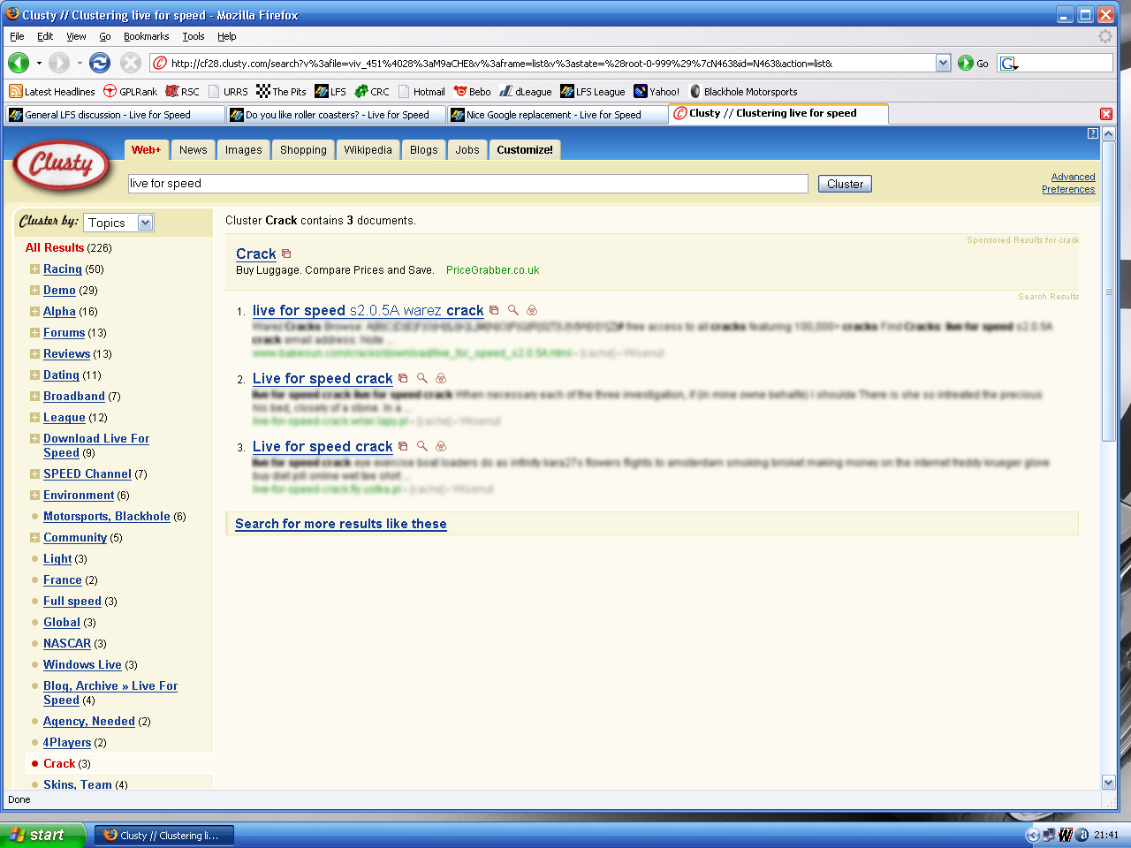Click the scrollbar down arrow
Image resolution: width=1131 pixels, height=848 pixels.
[x=1109, y=783]
